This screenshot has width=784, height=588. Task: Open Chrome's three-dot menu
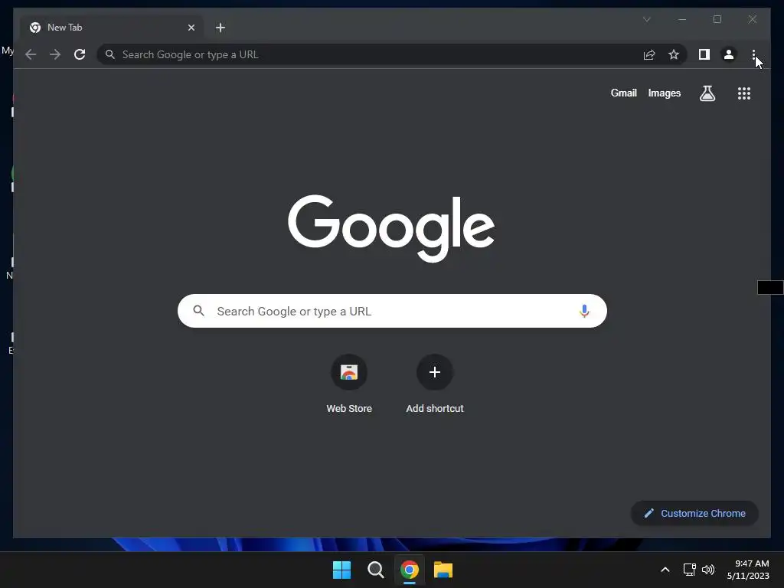753,54
